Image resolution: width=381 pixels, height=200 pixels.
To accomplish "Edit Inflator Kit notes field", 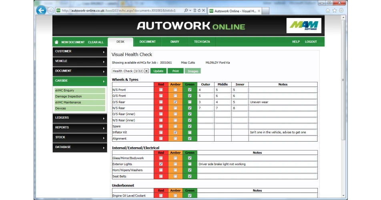I will 283,132.
